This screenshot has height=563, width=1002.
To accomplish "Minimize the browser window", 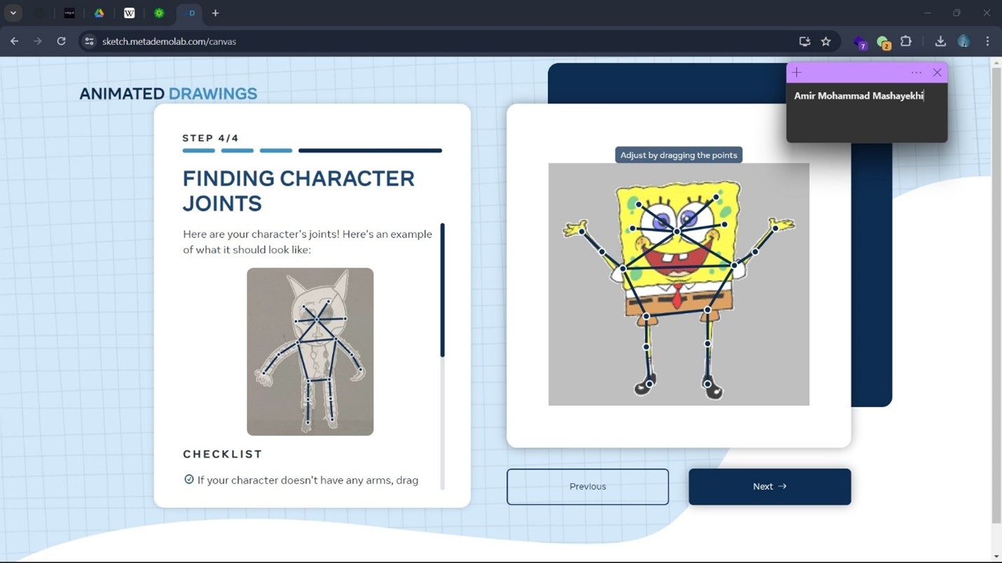I will point(928,13).
